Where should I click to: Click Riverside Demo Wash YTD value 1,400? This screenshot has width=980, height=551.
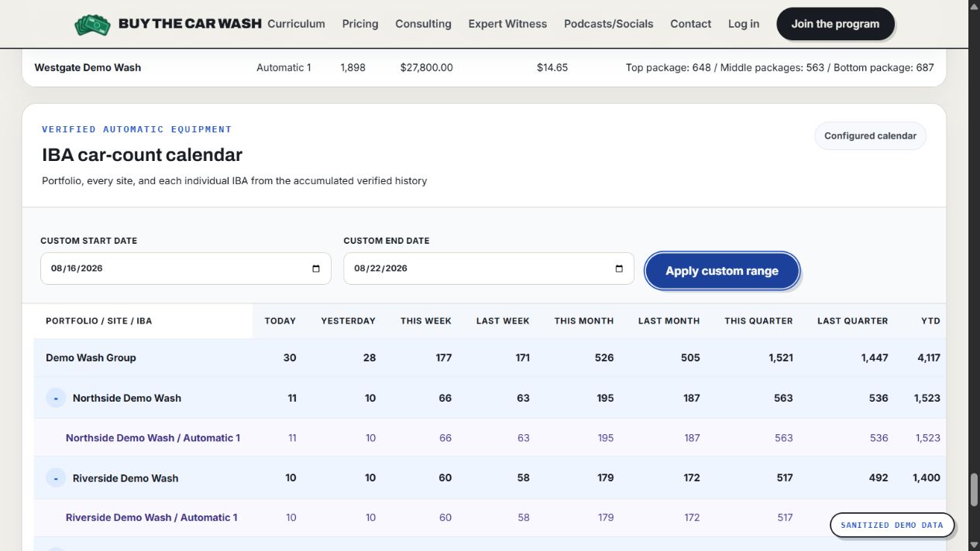click(927, 478)
